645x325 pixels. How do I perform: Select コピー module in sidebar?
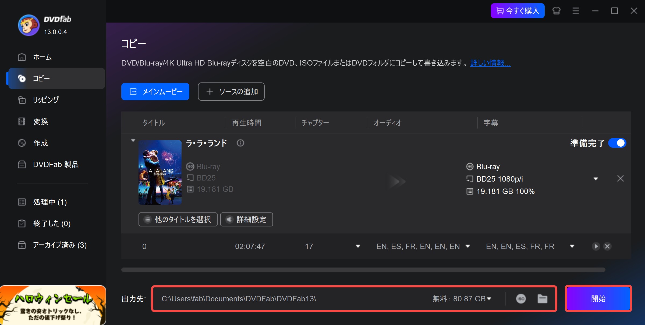56,78
